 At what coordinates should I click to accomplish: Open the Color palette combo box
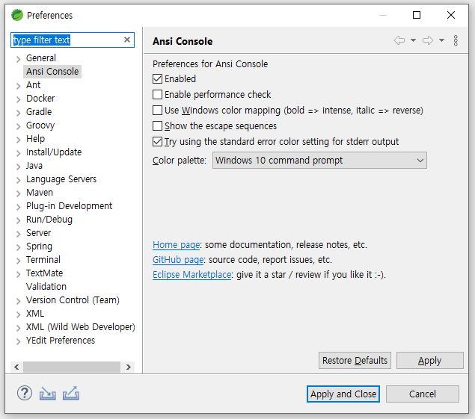tap(319, 161)
